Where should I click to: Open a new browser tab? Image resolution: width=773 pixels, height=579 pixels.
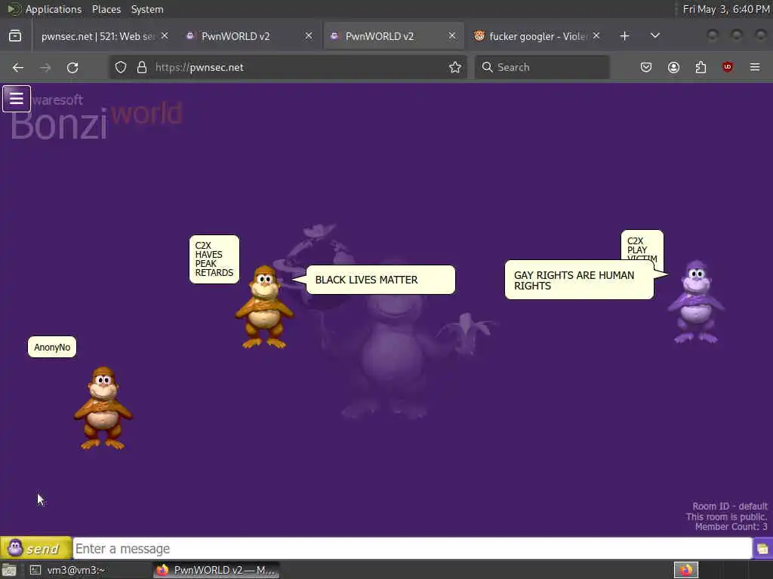click(624, 36)
